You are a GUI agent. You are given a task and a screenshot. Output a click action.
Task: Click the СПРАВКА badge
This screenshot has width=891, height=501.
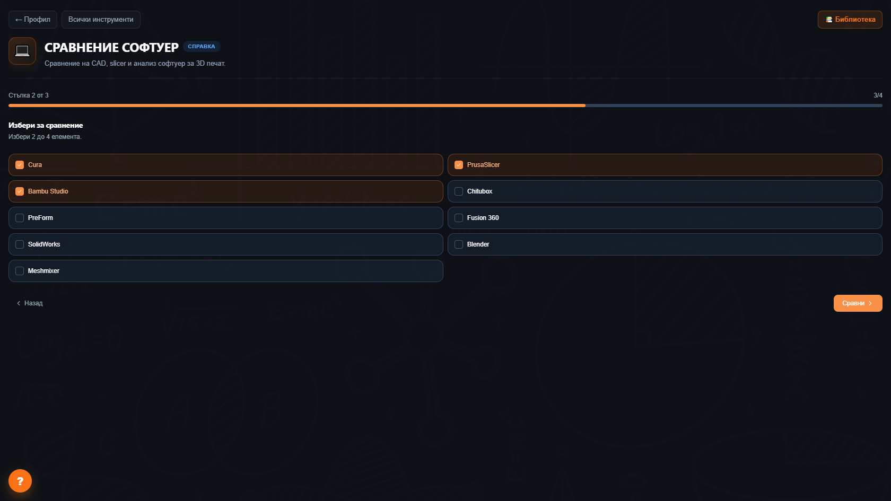click(x=202, y=47)
